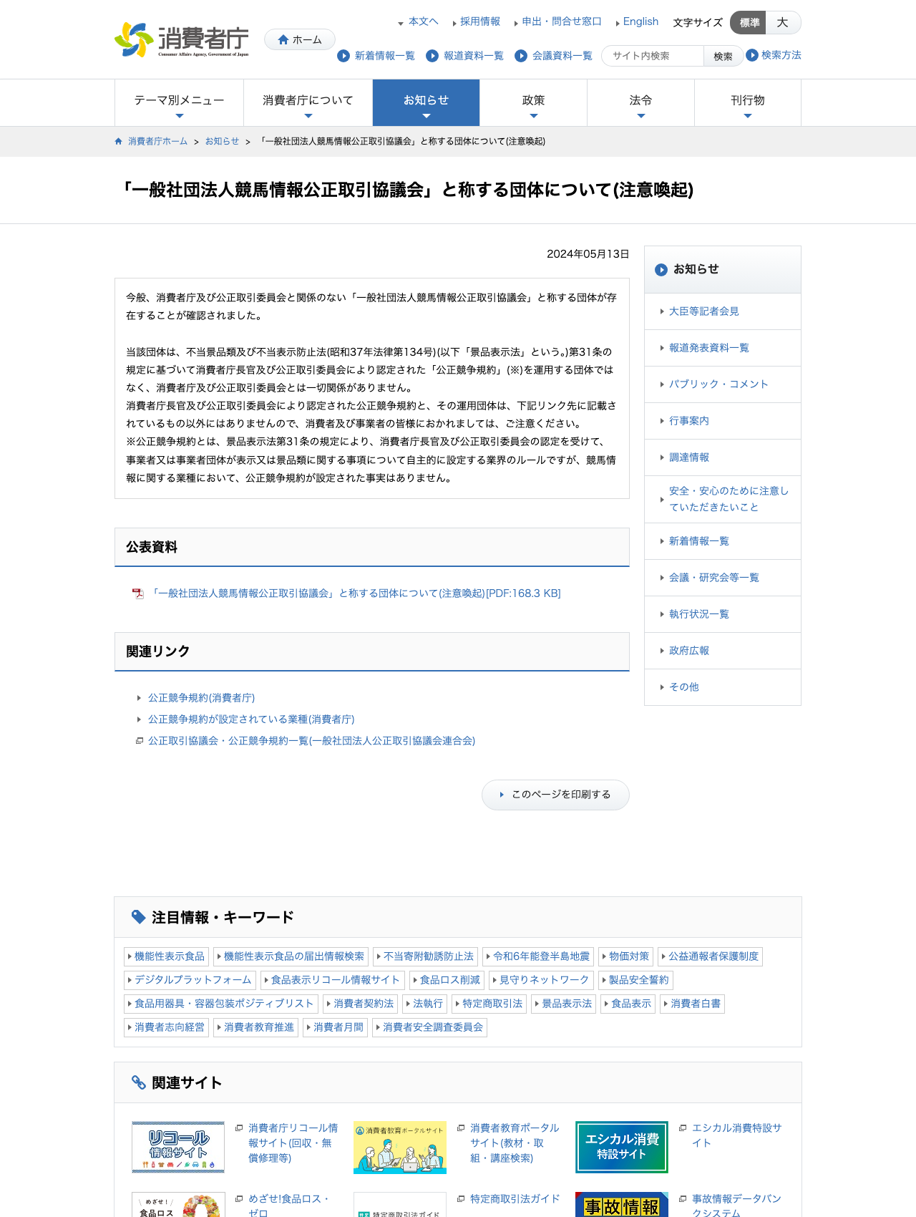Open the 注意喚起 PDF document link
The height and width of the screenshot is (1217, 916).
(355, 593)
